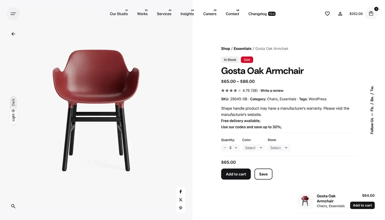Screen dimensions: 385x220
Task: Open the Services menu item
Action: pyautogui.click(x=164, y=14)
